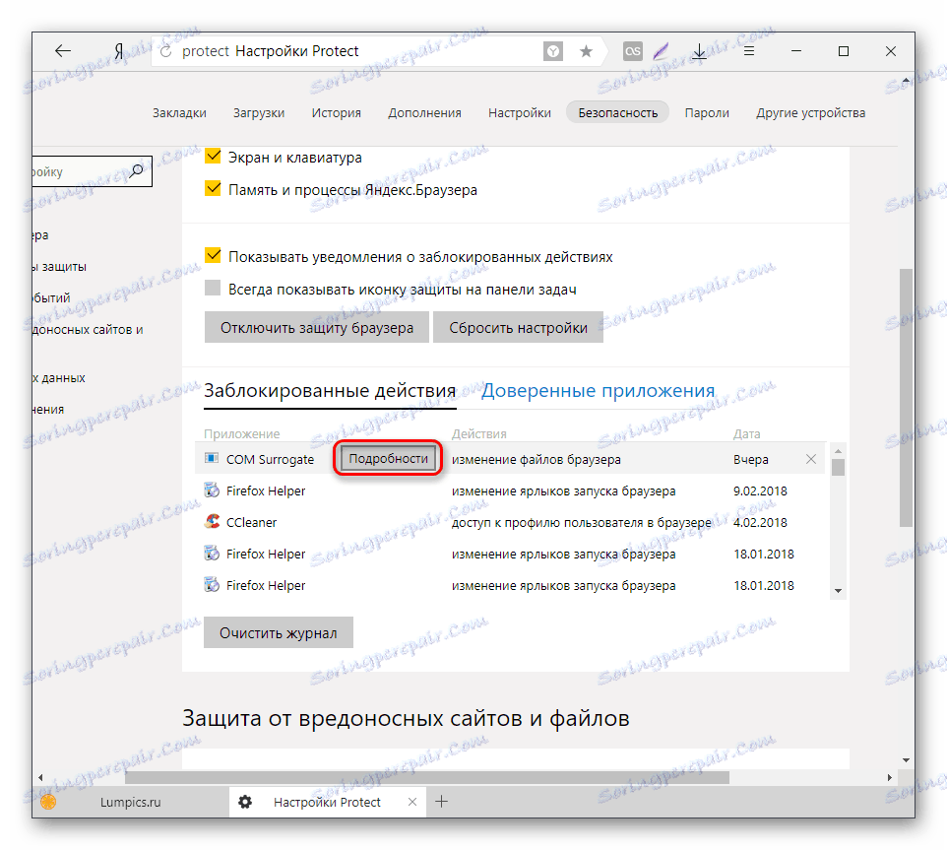Search settings with the magnifier icon
Viewport: 947px width, 850px height.
(137, 171)
